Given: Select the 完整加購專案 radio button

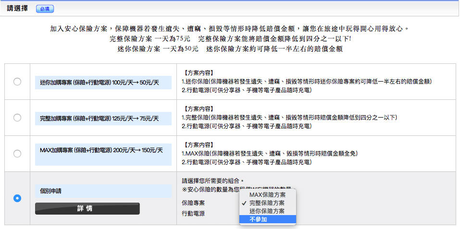Looking at the screenshot, I should pos(17,118).
